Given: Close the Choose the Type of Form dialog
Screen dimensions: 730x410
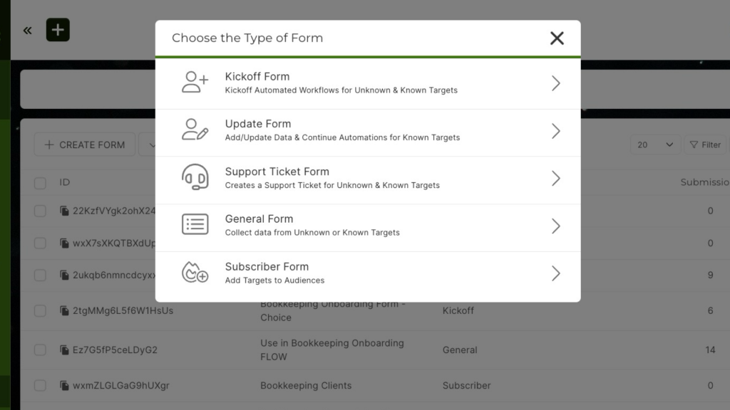Looking at the screenshot, I should (x=557, y=38).
